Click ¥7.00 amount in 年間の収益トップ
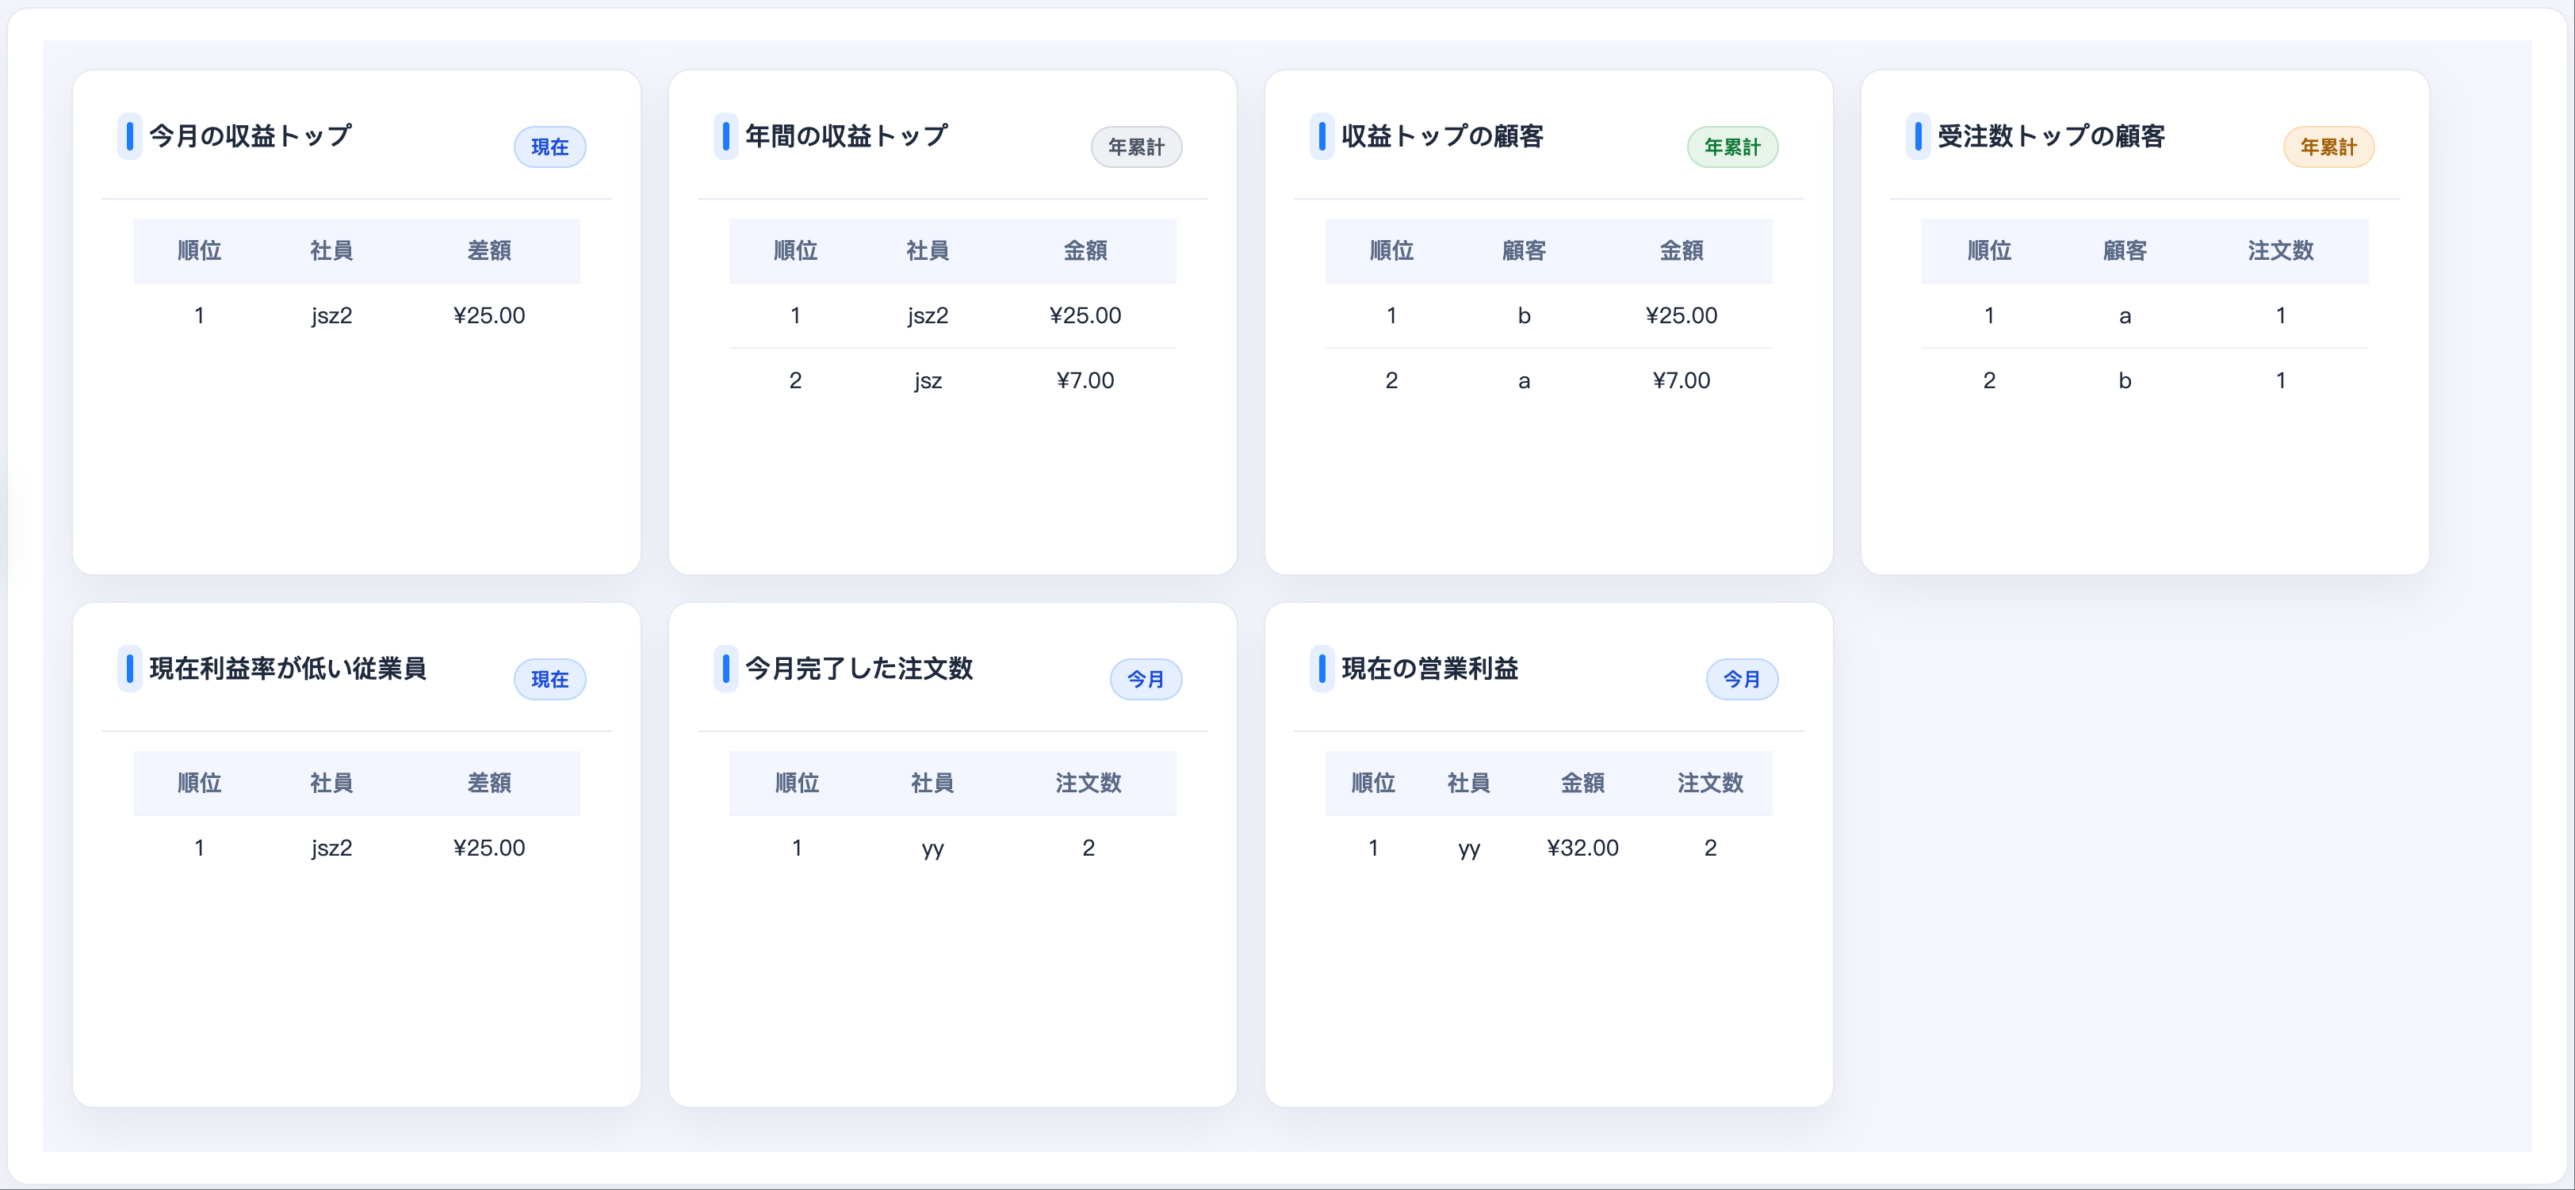 click(x=1085, y=380)
